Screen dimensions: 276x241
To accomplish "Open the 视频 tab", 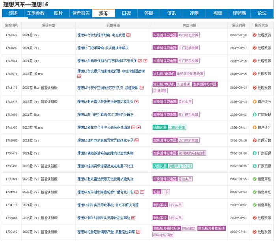I will pos(218,13).
